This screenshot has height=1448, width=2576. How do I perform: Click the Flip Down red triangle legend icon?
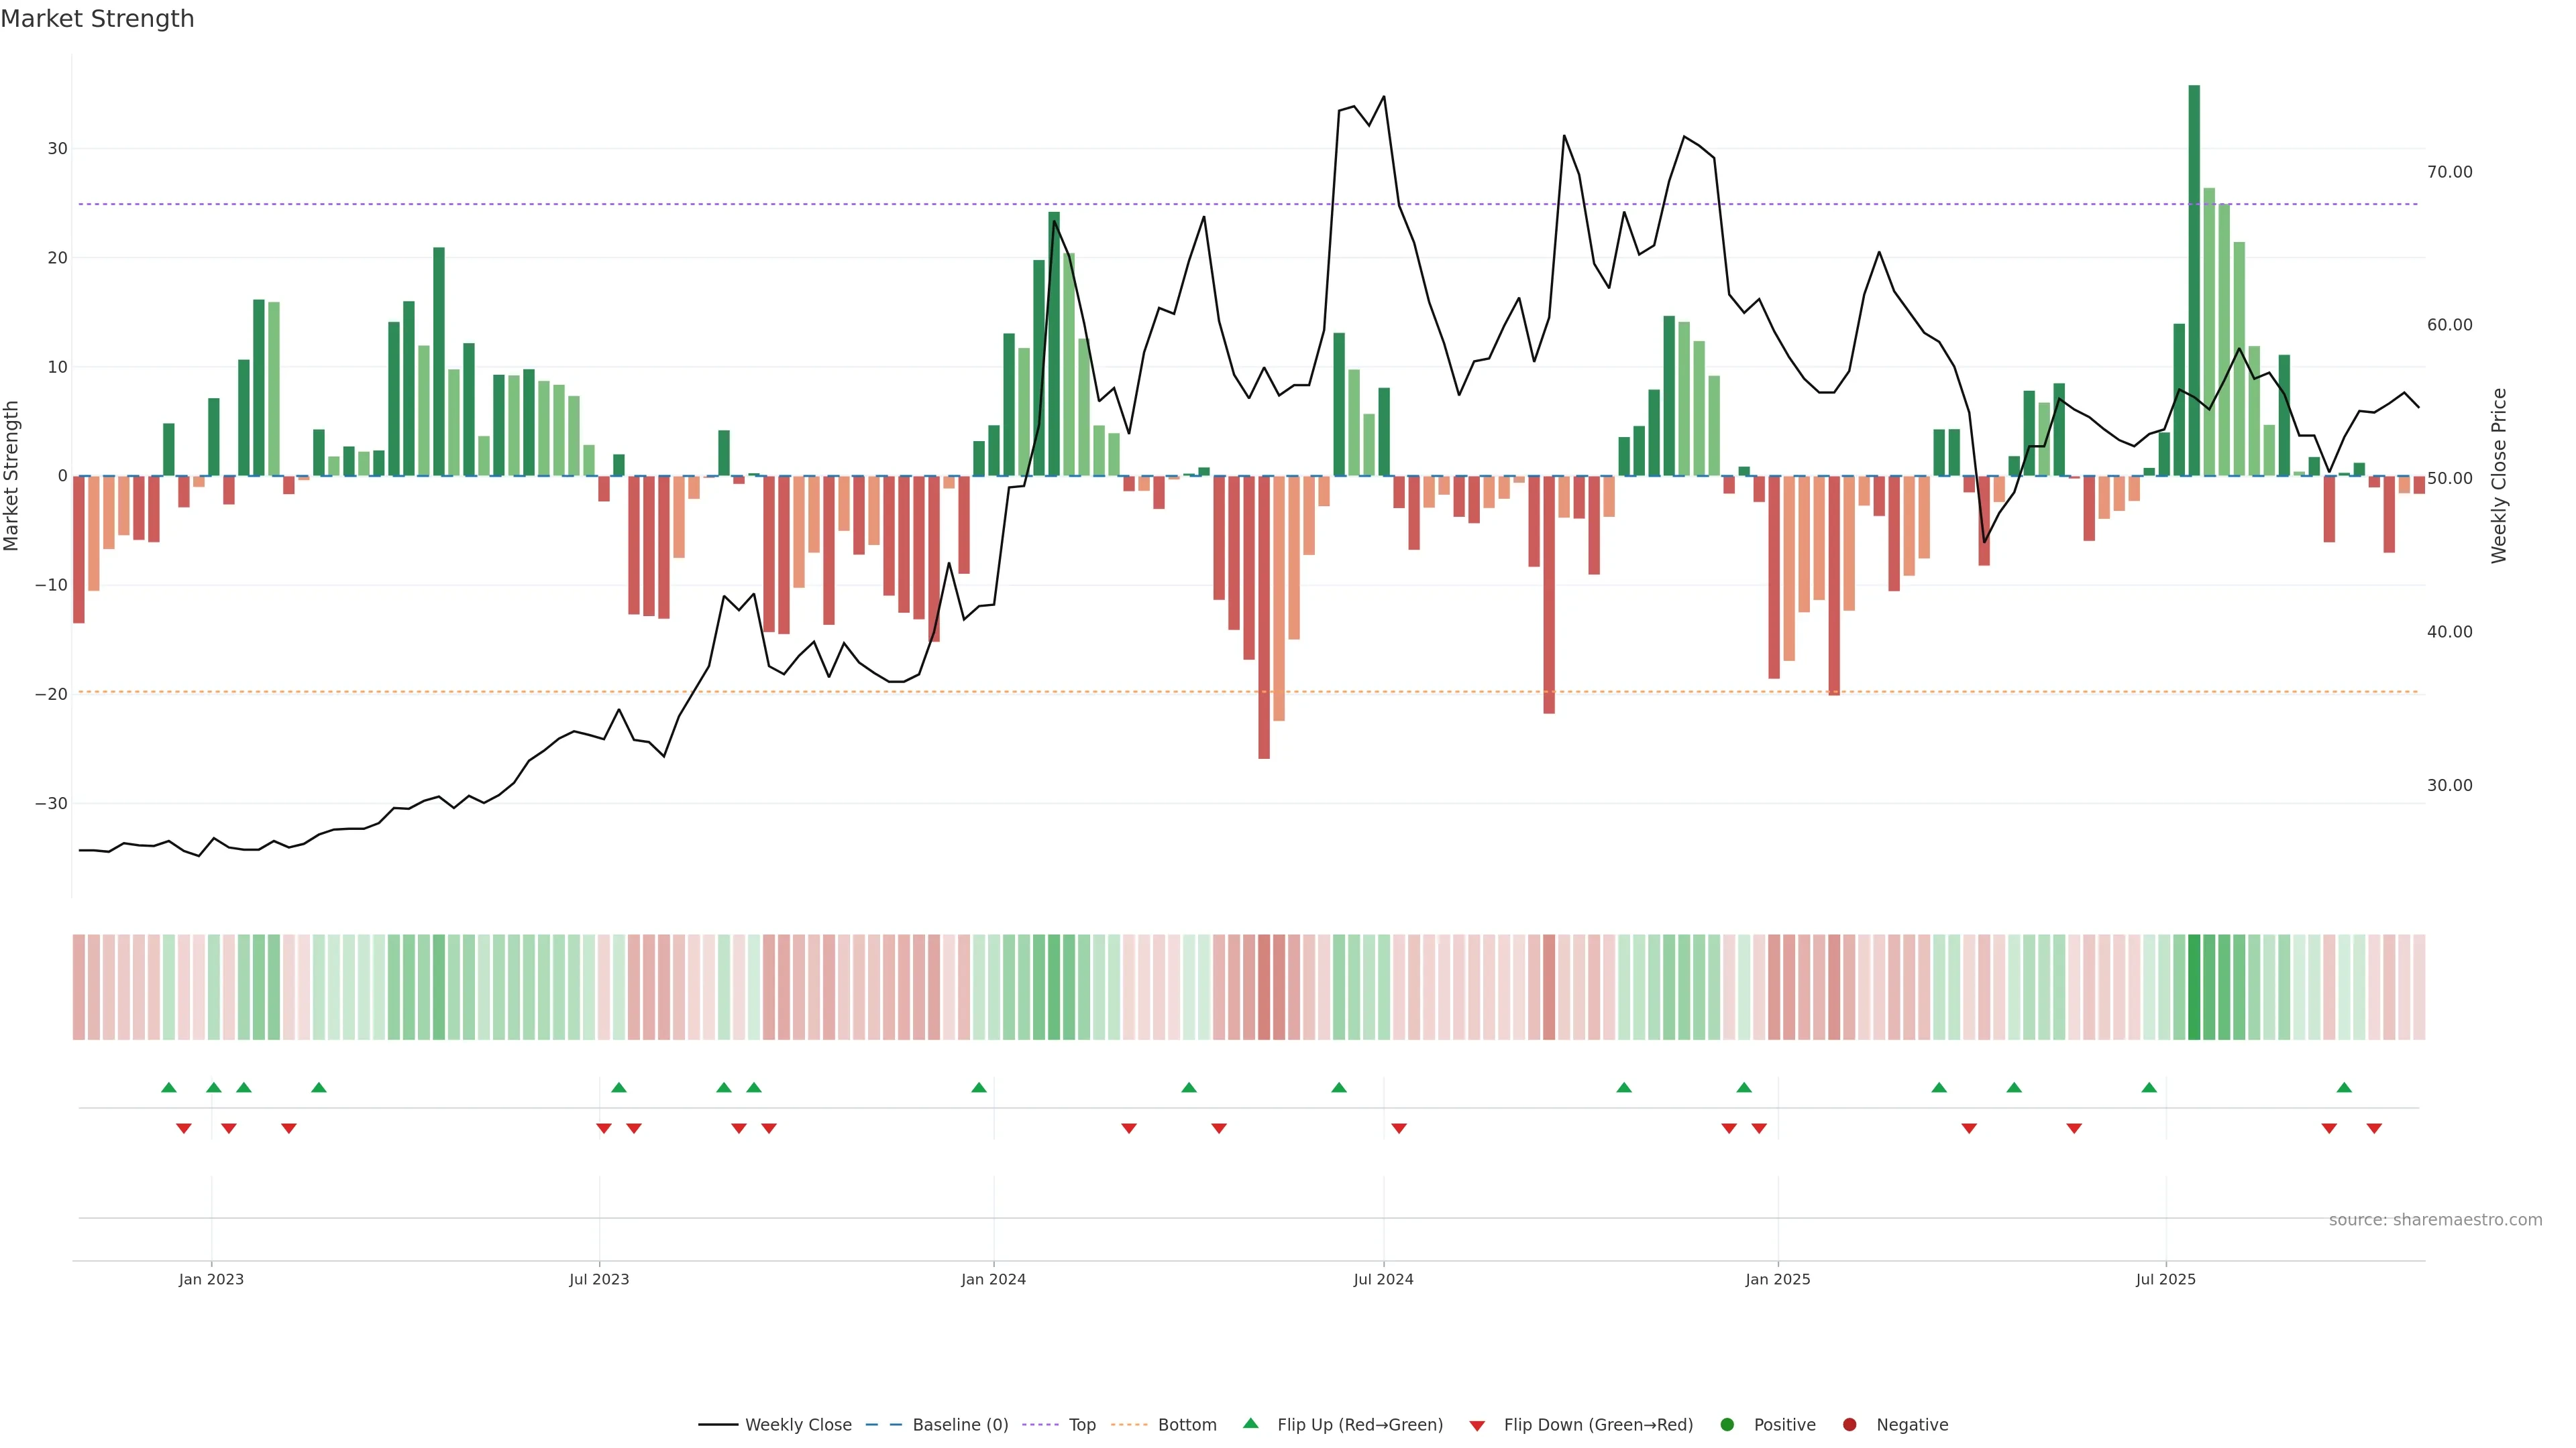click(1477, 1426)
